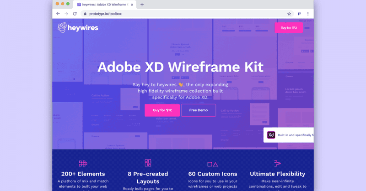Open the browser three-dot menu
The height and width of the screenshot is (191, 366).
point(308,14)
